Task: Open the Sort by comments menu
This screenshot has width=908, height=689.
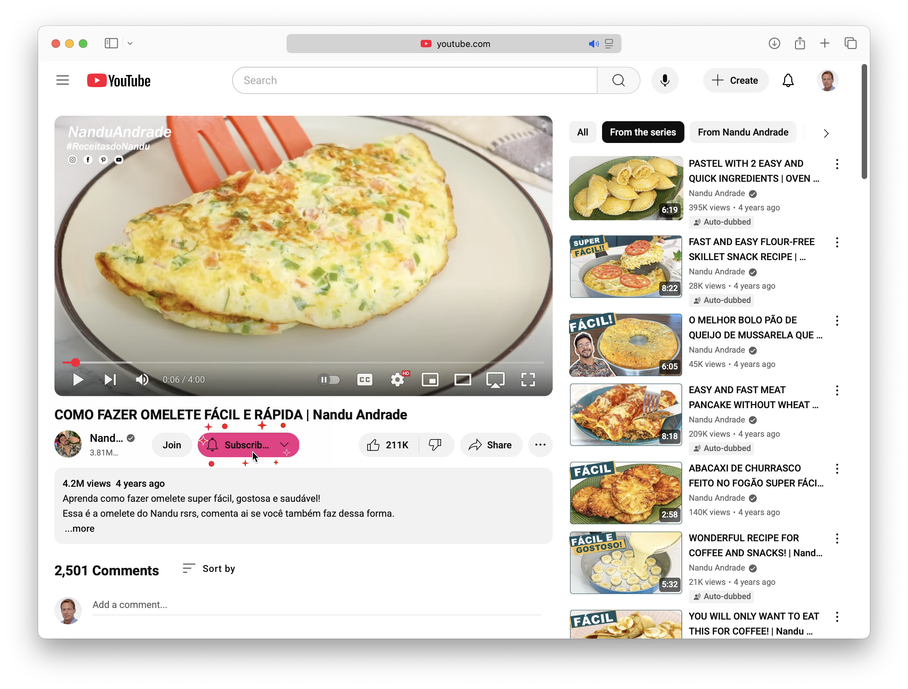Action: pyautogui.click(x=209, y=569)
